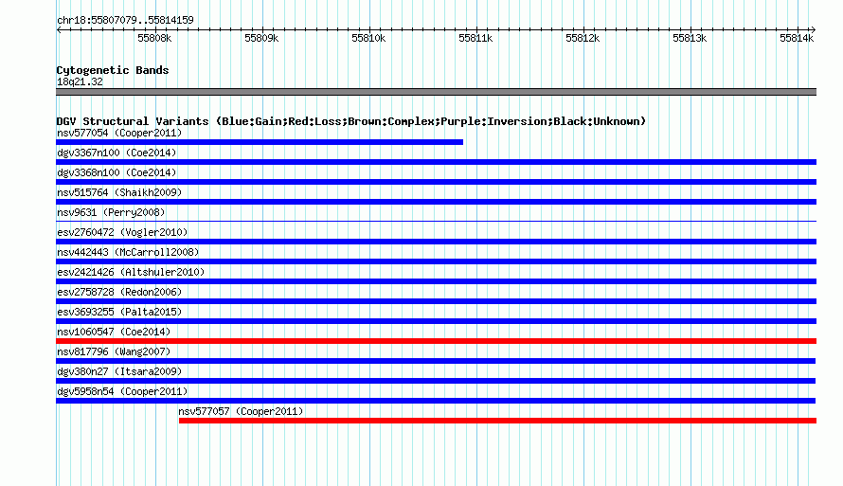Select the gray 18q21.32 cytoband bar
Screen dimensions: 843x486
(x=436, y=92)
